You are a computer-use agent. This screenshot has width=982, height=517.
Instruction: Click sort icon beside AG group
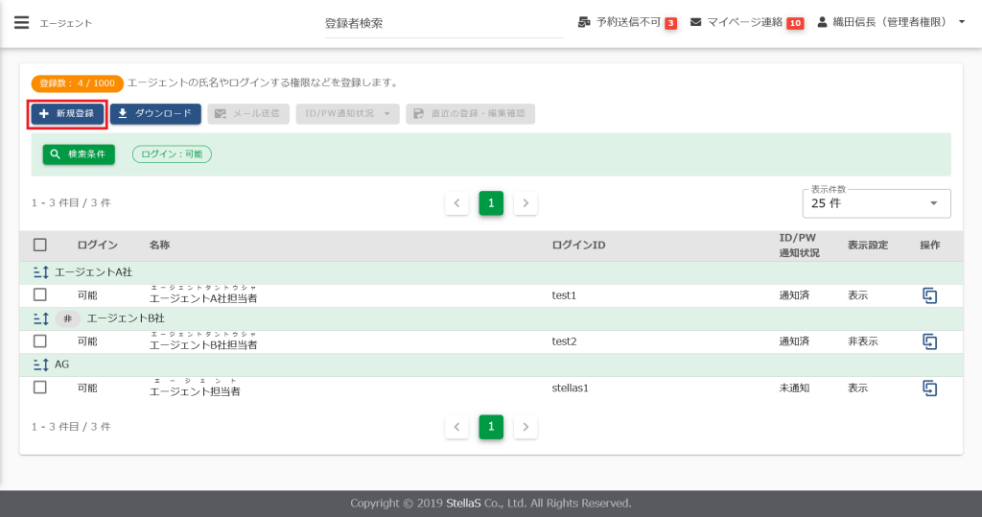tap(40, 364)
